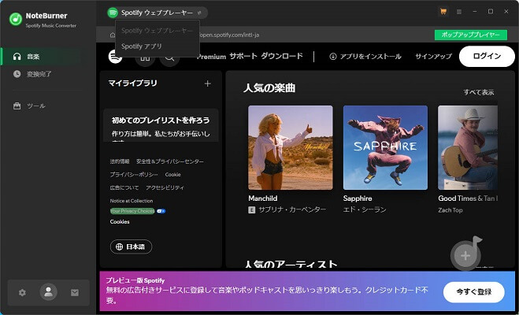519x315 pixels.
Task: Open the user account avatar icon
Action: tap(48, 292)
